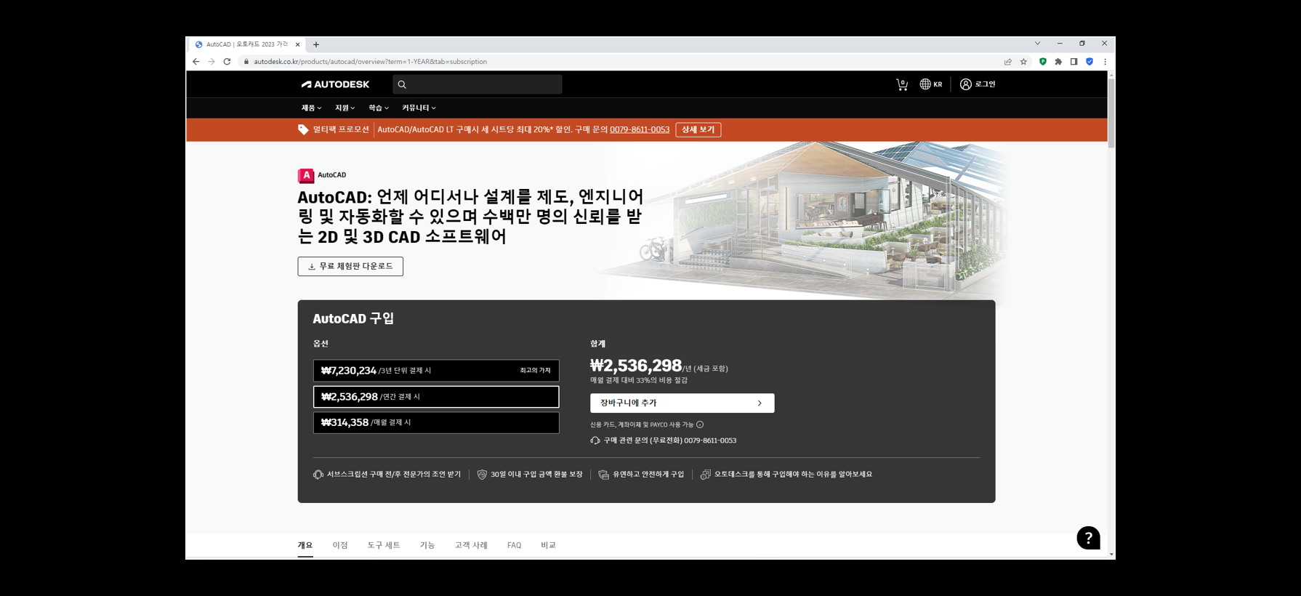Bookmark the page with star icon
Viewport: 1301px width, 596px height.
coord(1023,62)
